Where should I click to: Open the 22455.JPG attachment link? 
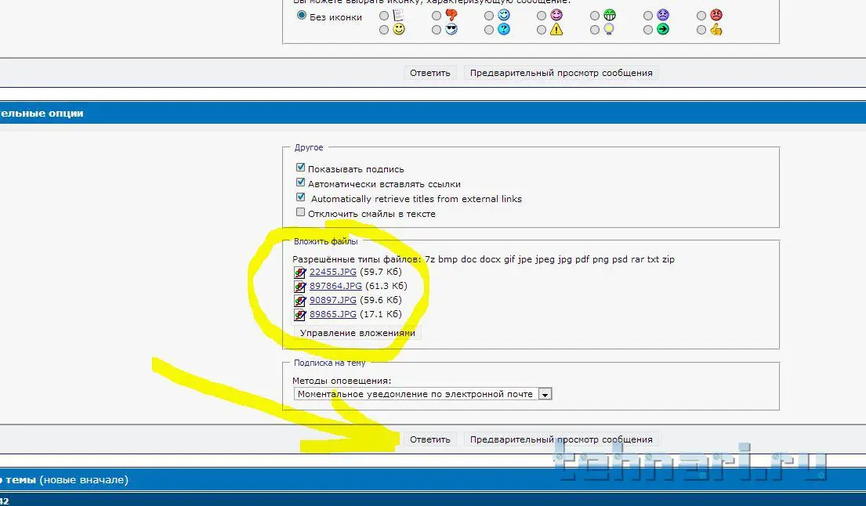(x=332, y=272)
